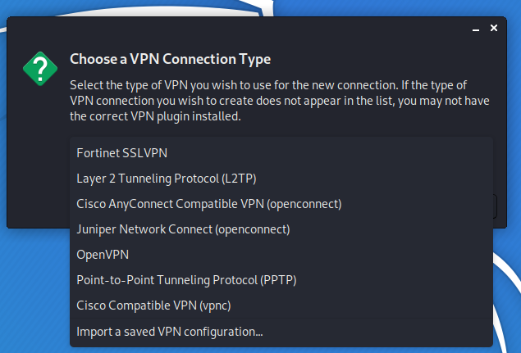Choose OpenVPN as connection type
This screenshot has width=521, height=353.
click(281, 255)
